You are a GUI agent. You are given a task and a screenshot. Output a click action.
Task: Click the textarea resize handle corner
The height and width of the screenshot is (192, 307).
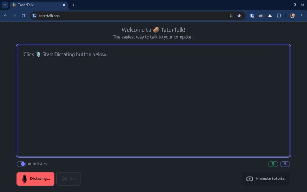288,155
